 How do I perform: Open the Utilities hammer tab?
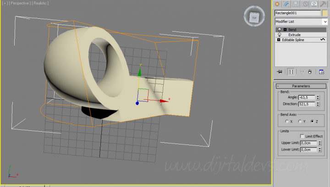pyautogui.click(x=323, y=4)
